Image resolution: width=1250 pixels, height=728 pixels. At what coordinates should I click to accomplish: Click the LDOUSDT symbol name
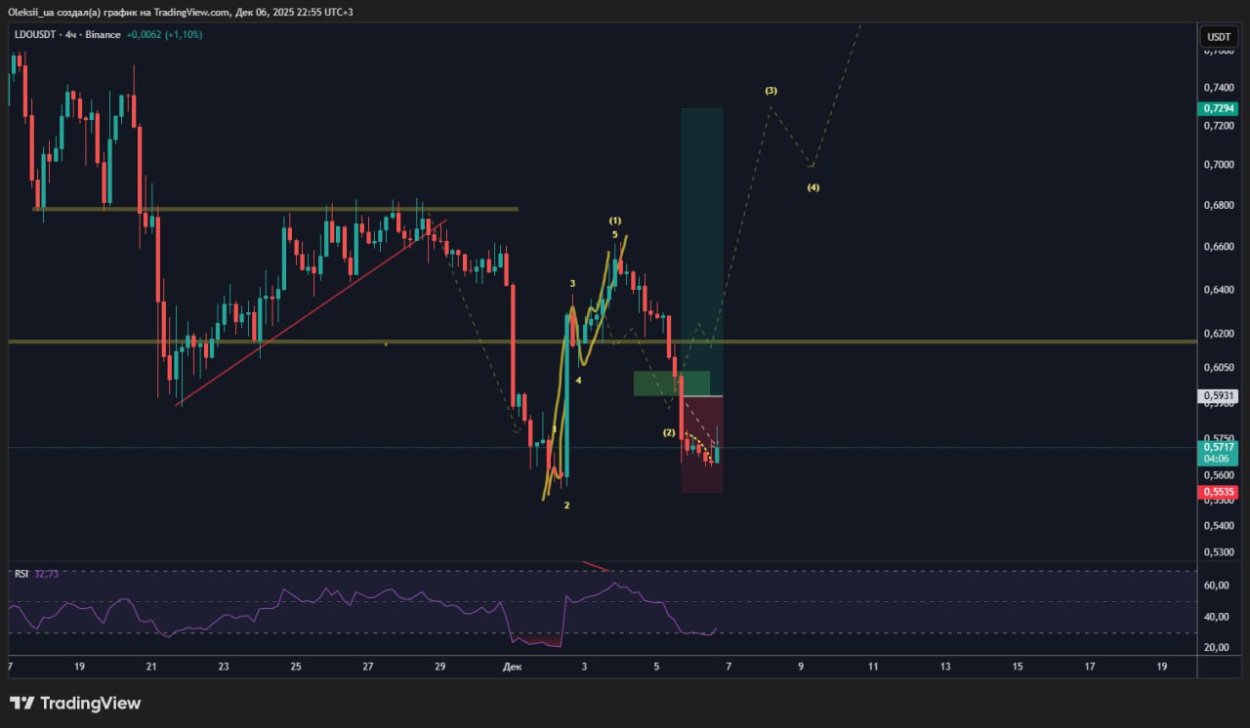[x=36, y=35]
